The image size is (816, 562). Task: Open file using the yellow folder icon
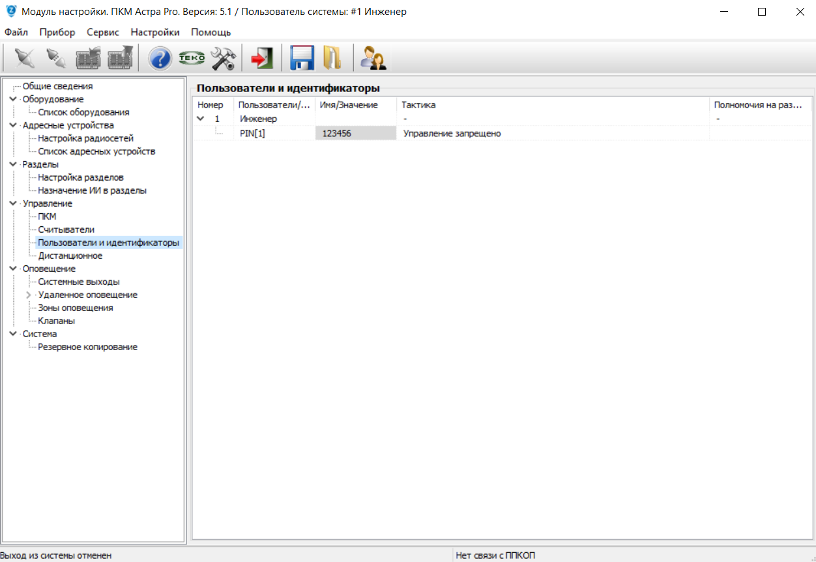click(x=332, y=59)
